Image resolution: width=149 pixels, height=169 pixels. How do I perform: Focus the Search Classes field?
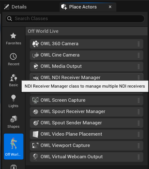[75, 19]
